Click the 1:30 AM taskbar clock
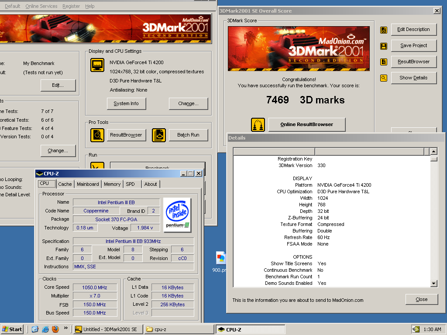 [432, 329]
